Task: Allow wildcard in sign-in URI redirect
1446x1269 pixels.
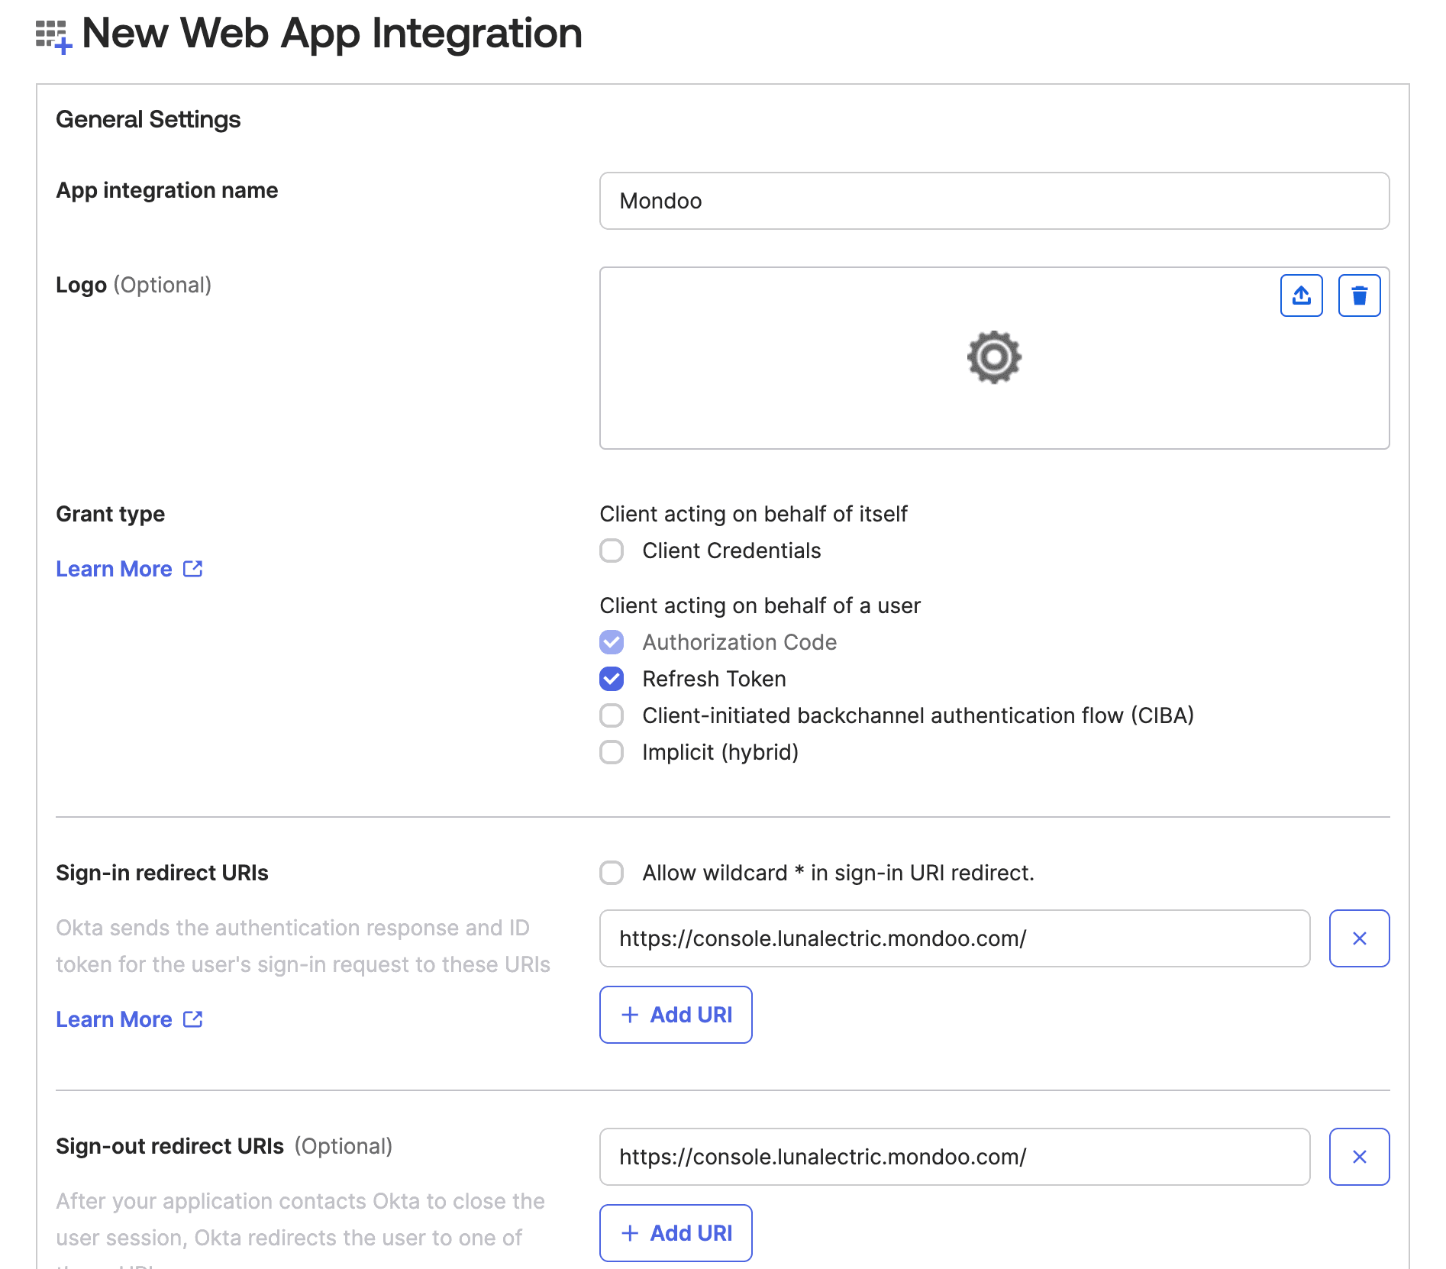Action: point(612,873)
